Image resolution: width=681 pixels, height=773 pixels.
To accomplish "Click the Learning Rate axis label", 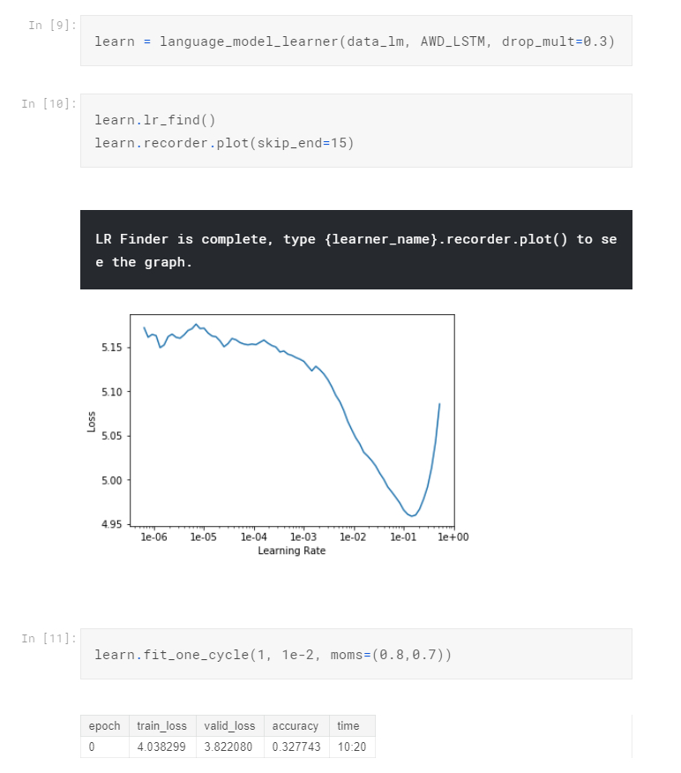I will pyautogui.click(x=291, y=551).
